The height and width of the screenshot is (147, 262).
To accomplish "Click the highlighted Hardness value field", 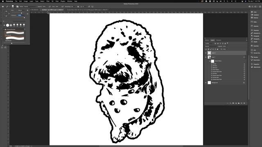I will (20, 15).
